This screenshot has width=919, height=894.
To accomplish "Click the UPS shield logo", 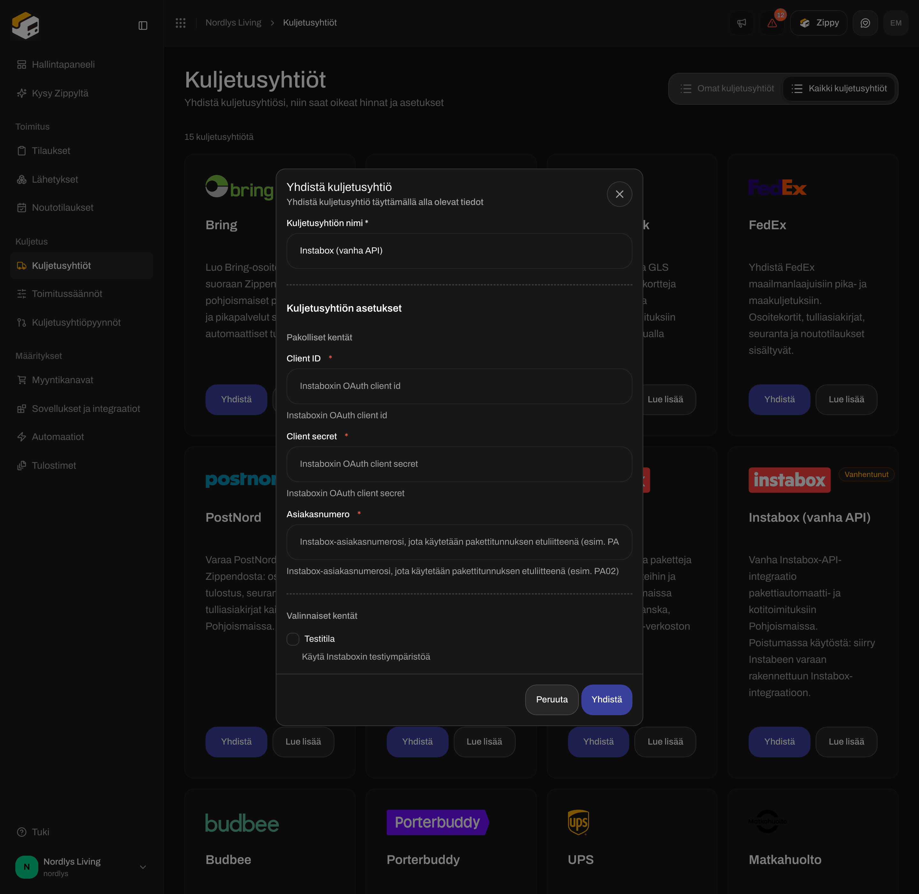I will [x=578, y=822].
